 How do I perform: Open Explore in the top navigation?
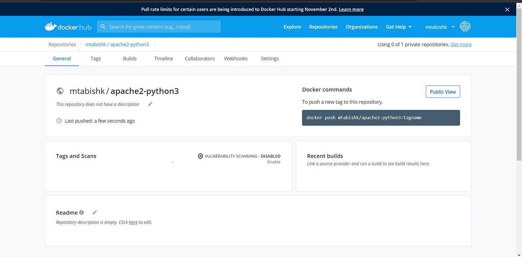292,27
